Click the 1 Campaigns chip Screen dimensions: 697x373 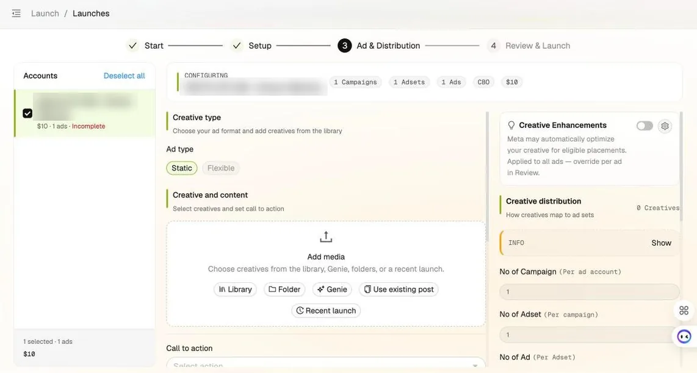(x=355, y=82)
